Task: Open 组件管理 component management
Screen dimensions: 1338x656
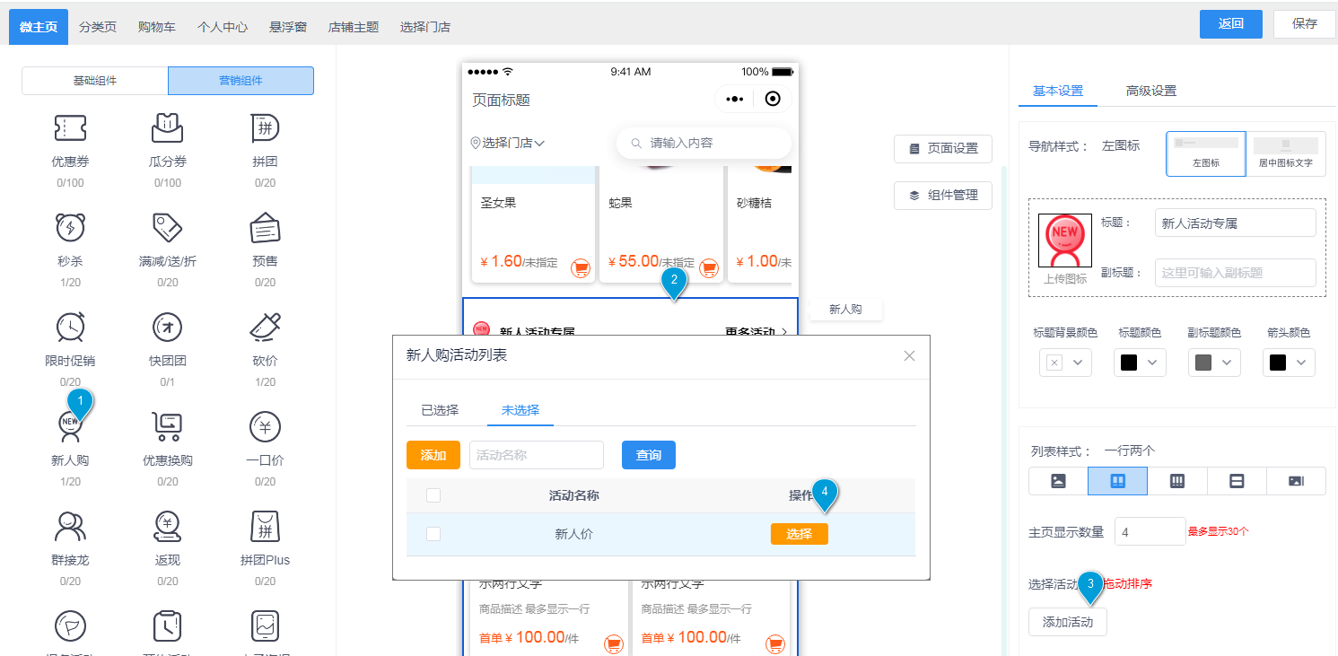Action: pos(943,195)
